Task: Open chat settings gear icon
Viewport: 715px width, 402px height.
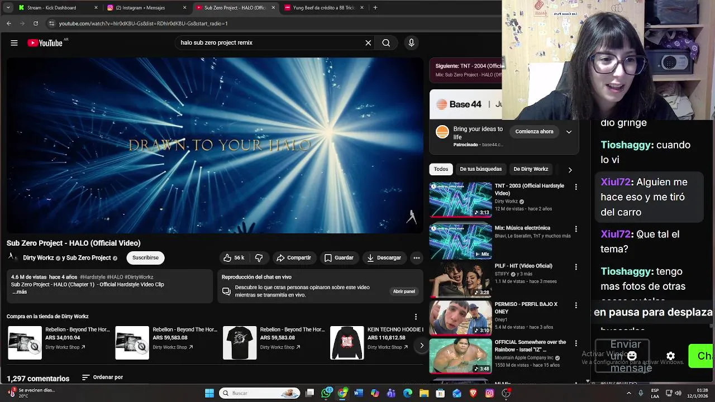Action: point(670,356)
